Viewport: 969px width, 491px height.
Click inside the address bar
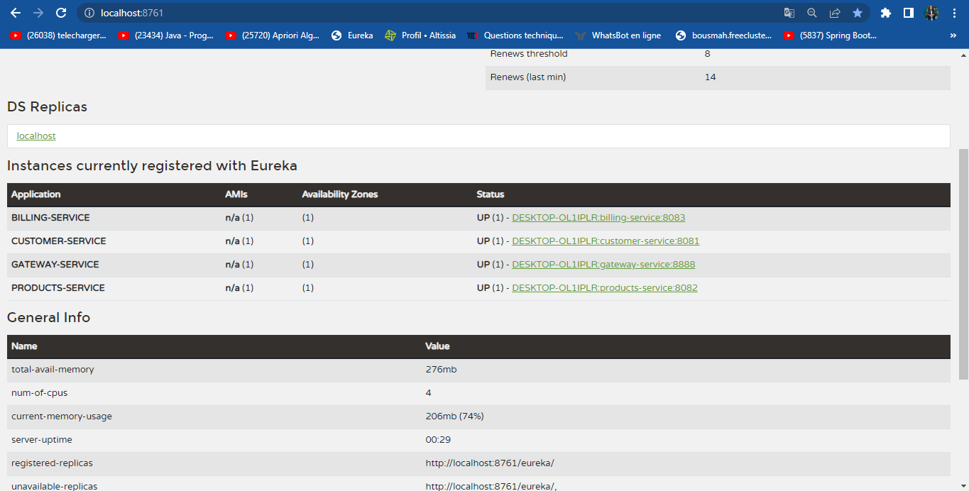(x=284, y=12)
